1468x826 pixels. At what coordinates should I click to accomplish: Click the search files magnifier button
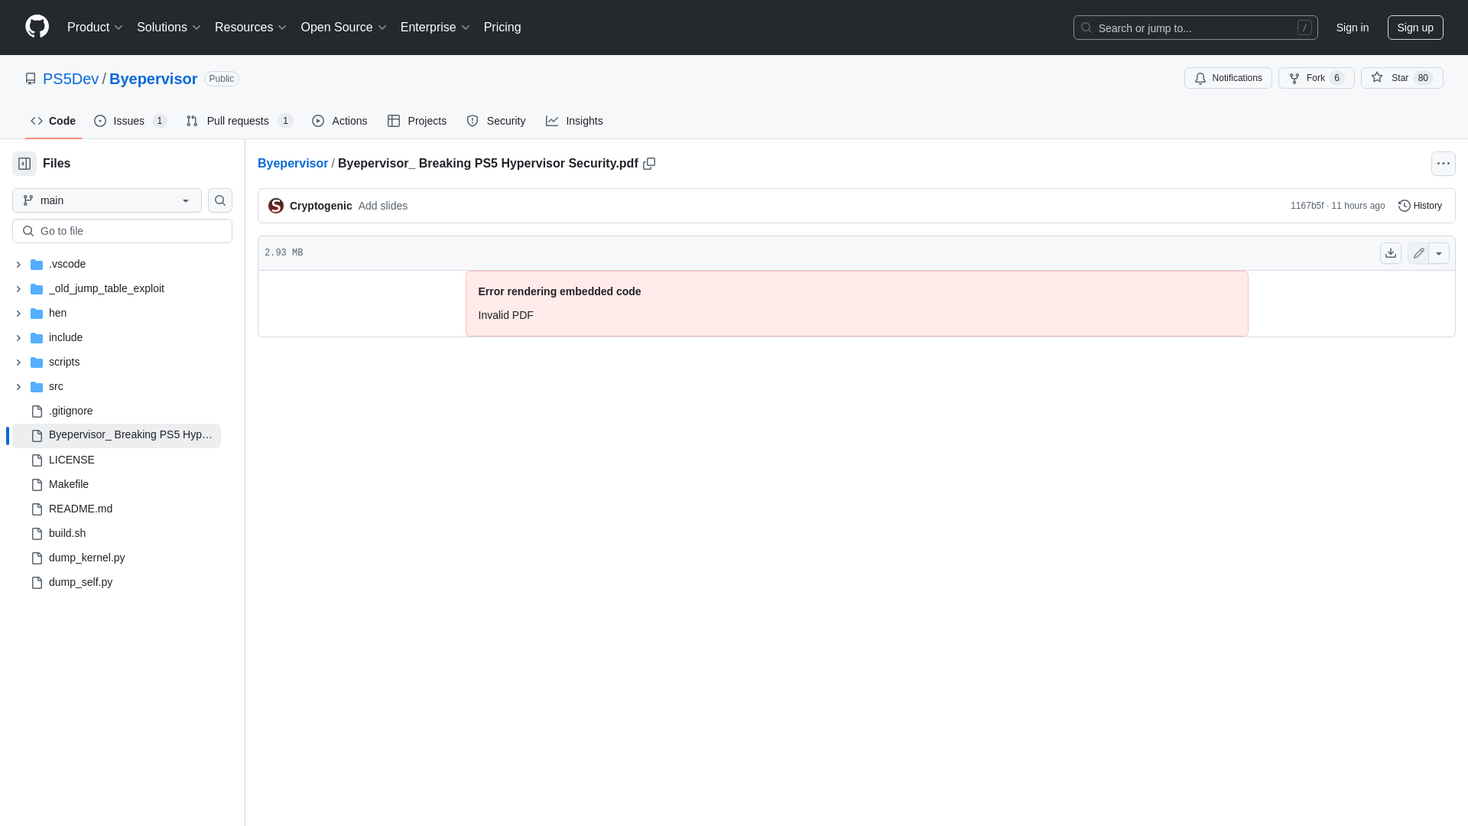click(220, 200)
